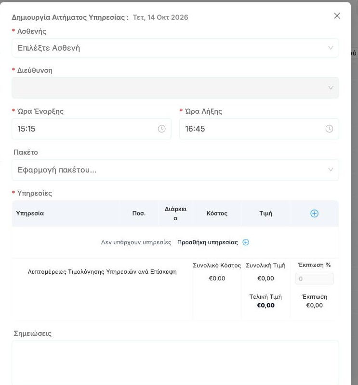Open the Πακέτο package dropdown
This screenshot has height=385, width=358.
tap(175, 170)
